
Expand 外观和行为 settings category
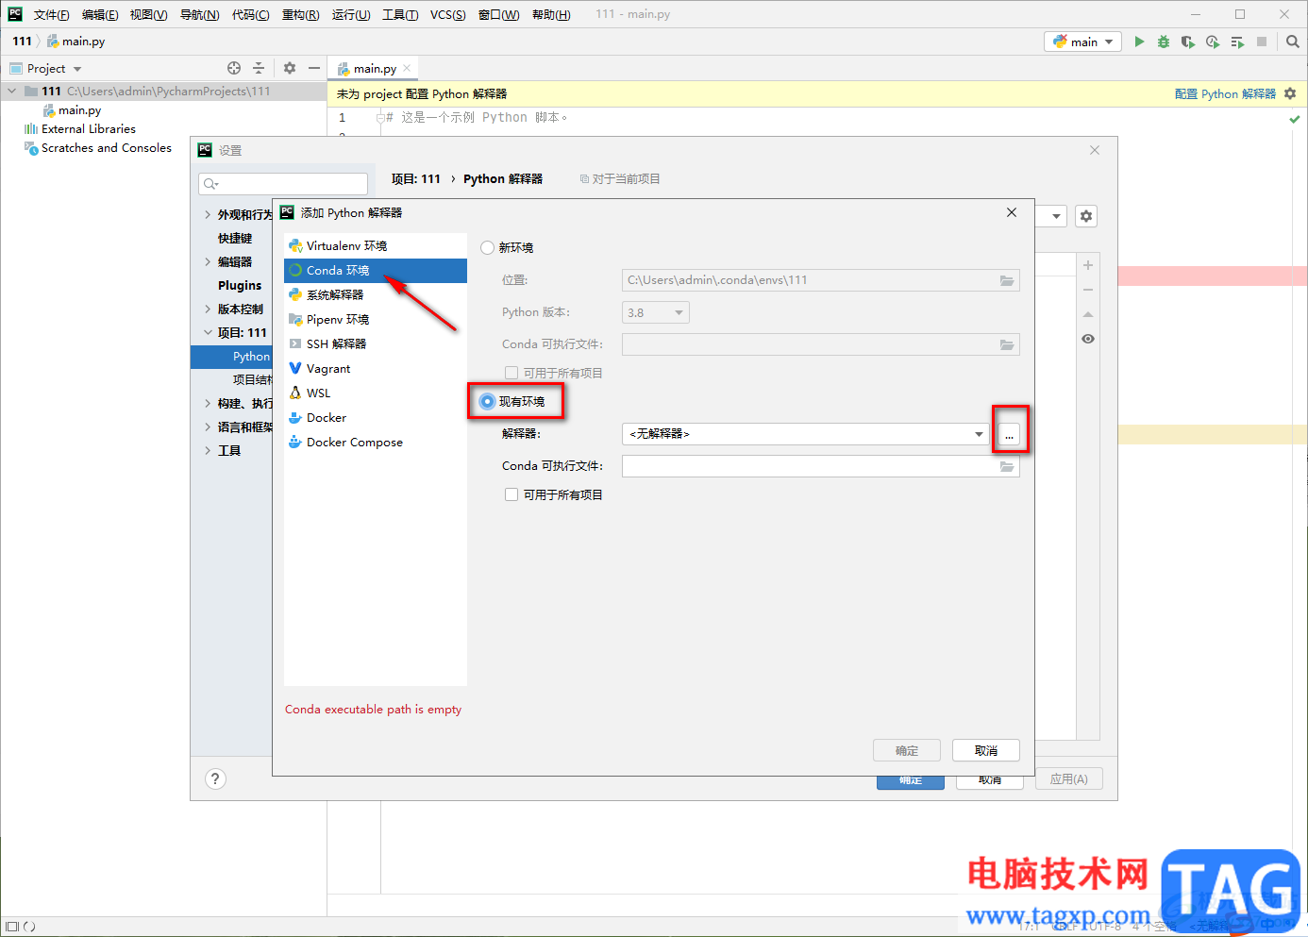[208, 214]
